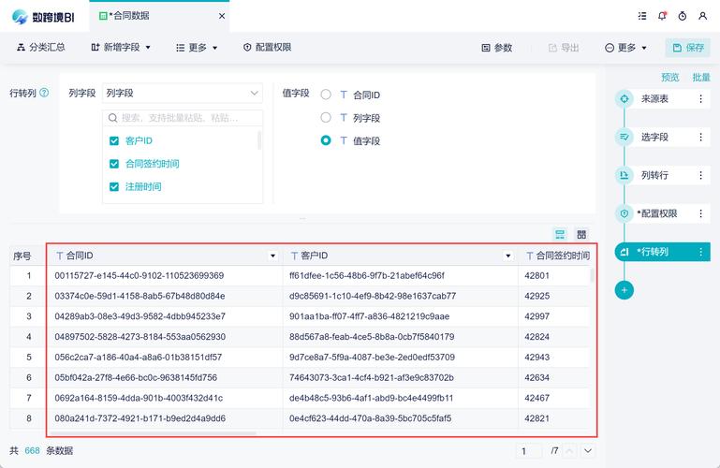Switch to grid card view icon
The height and width of the screenshot is (468, 720).
click(x=581, y=234)
